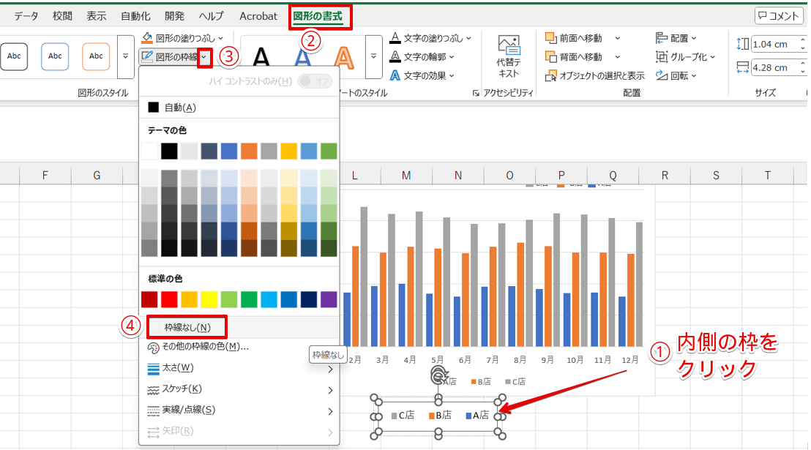Switch to the 図形の書式 tab
This screenshot has width=811, height=450.
[x=317, y=15]
